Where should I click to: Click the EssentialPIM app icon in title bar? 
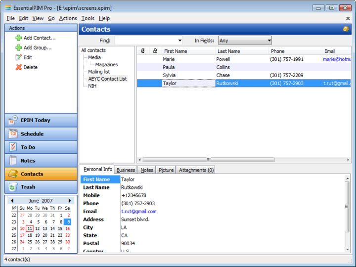click(8, 8)
